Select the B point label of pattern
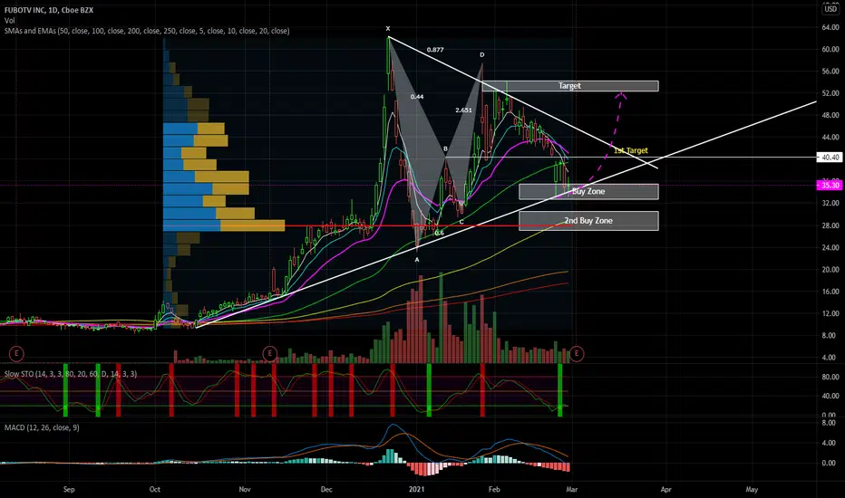The image size is (845, 498). 446,148
